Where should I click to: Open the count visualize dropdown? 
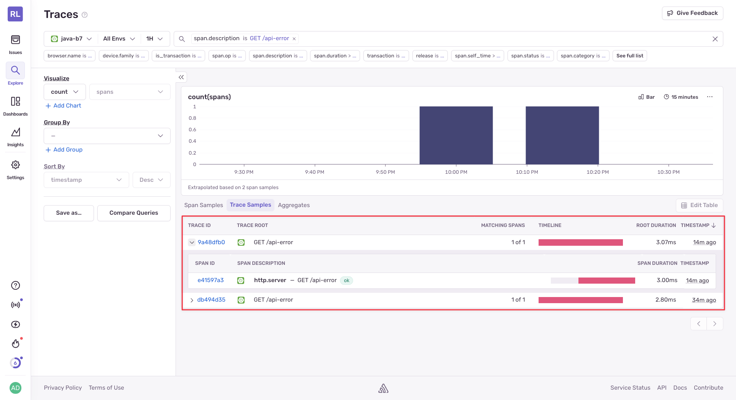click(65, 92)
